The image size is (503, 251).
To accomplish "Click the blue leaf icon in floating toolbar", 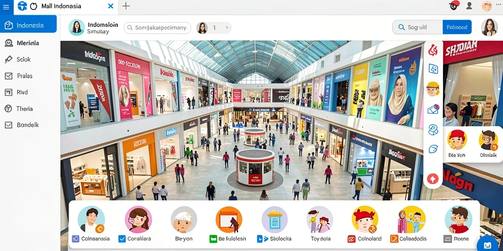I will (433, 149).
